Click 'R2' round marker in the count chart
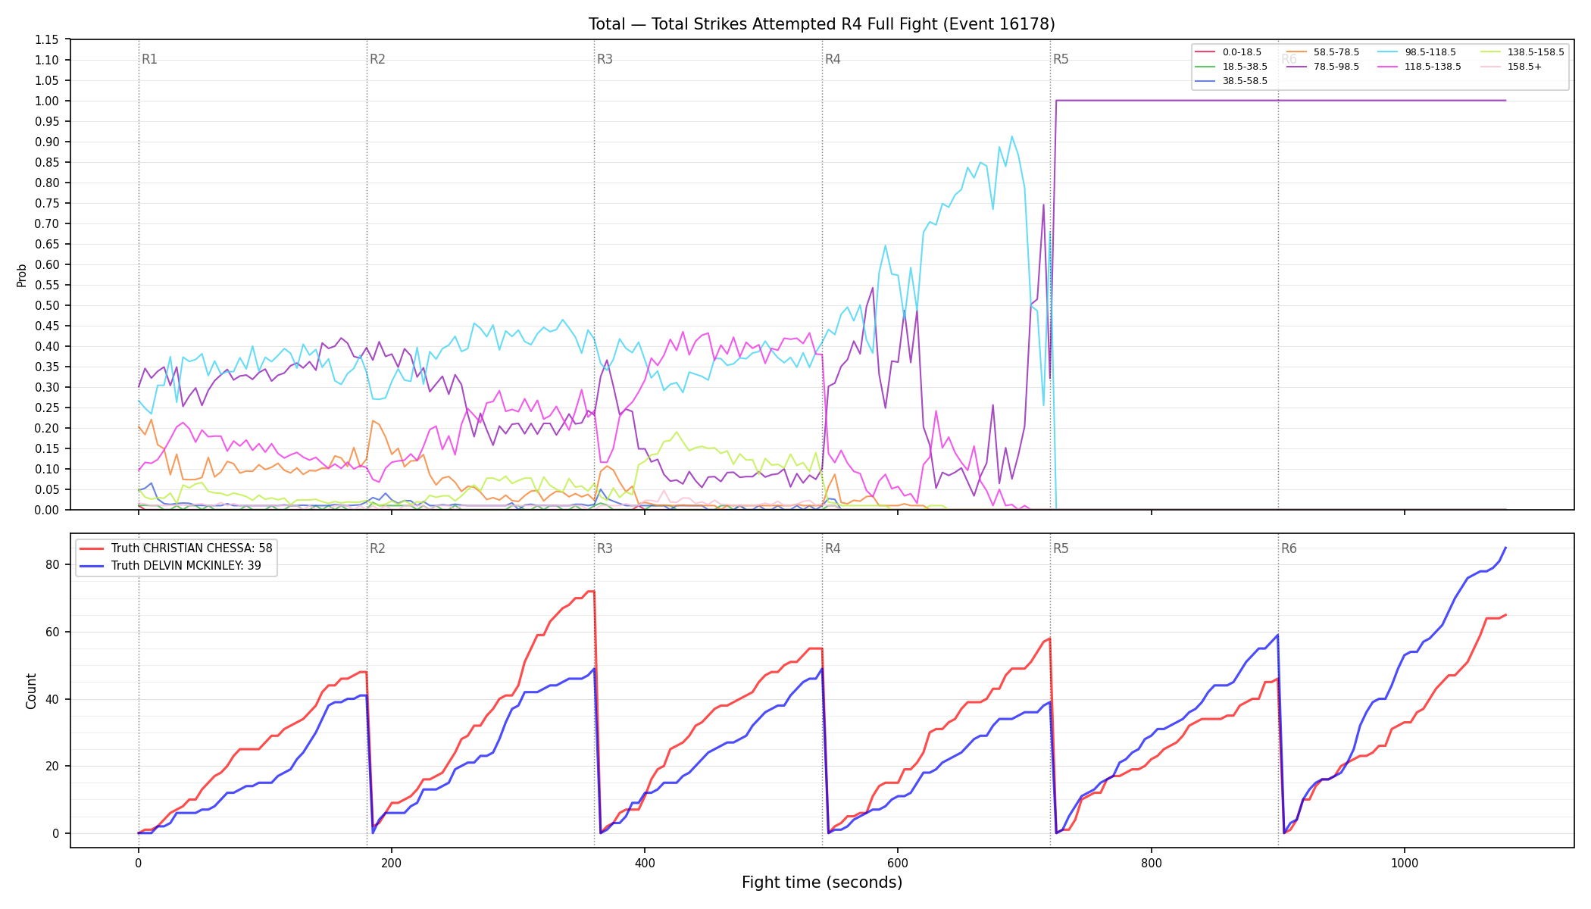Screen dimensions: 1591x909 pyautogui.click(x=377, y=548)
